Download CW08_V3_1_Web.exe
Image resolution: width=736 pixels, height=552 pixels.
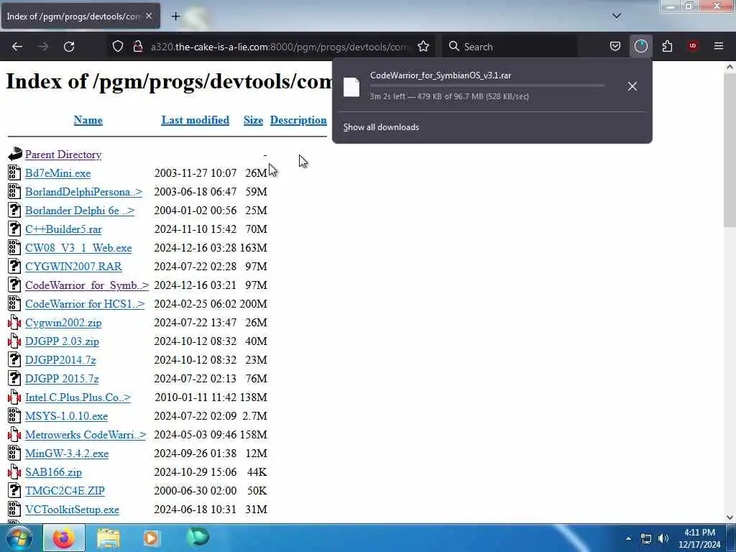pos(78,248)
